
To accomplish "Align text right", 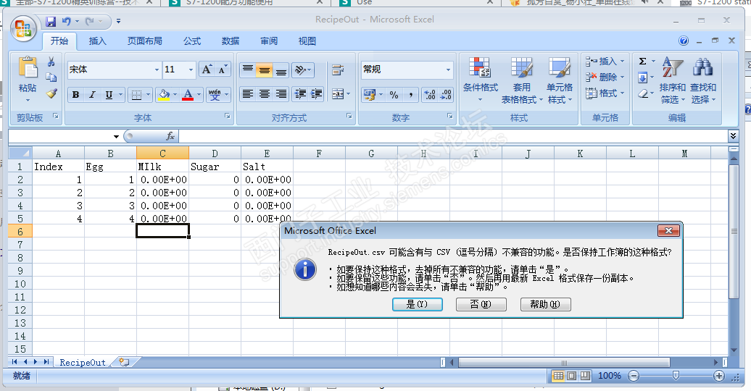I will point(281,94).
